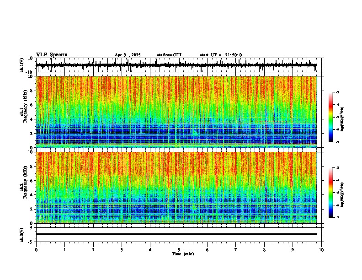This screenshot has width=362, height=280.
Task: Click inside the ch.1 spectrogram panel
Action: 176,112
